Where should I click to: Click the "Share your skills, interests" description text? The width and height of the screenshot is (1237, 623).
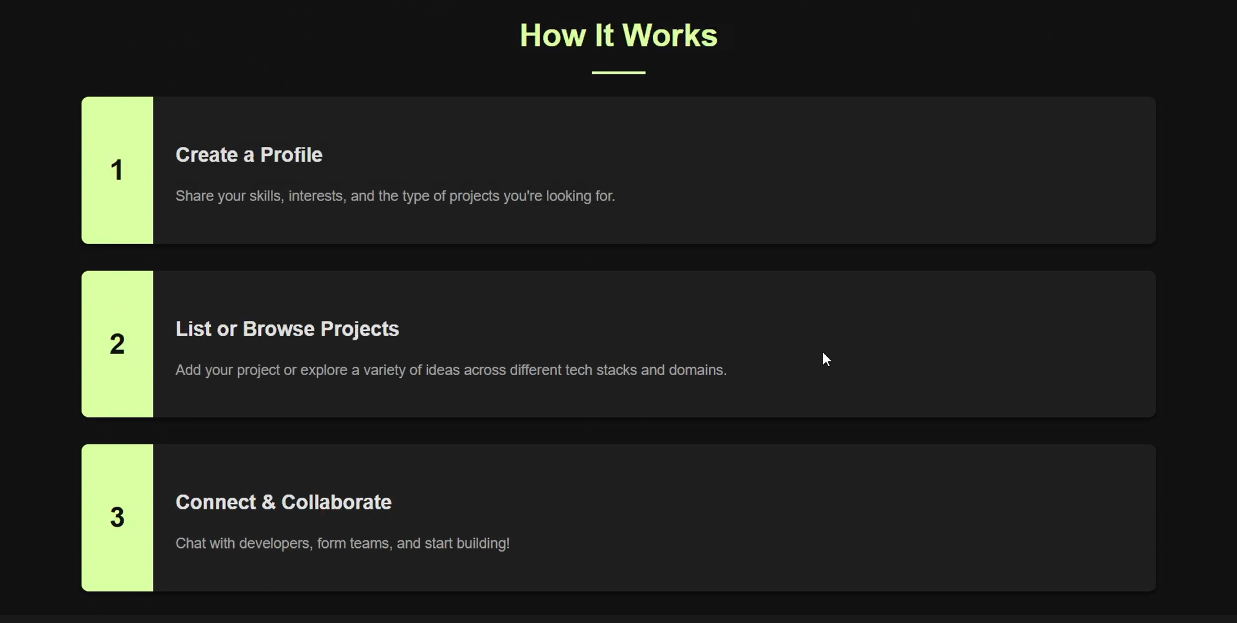tap(395, 196)
